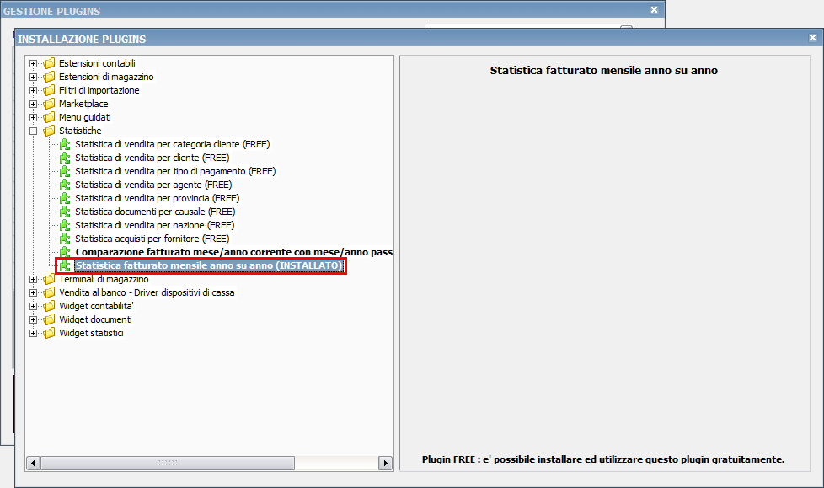Click plugin icon for vendita per provincia
Image resolution: width=824 pixels, height=488 pixels.
pyautogui.click(x=65, y=198)
